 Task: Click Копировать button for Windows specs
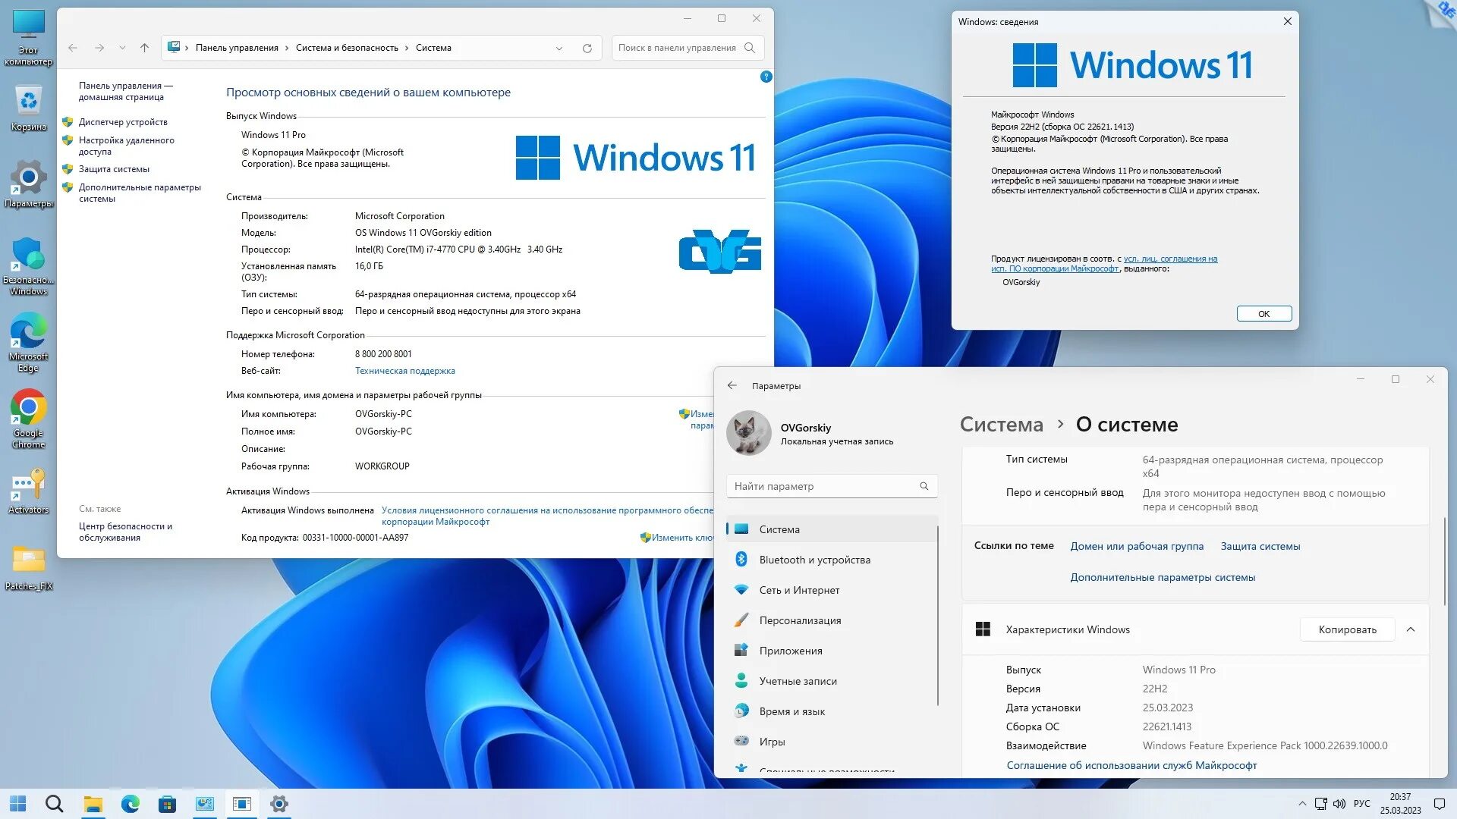(1347, 629)
